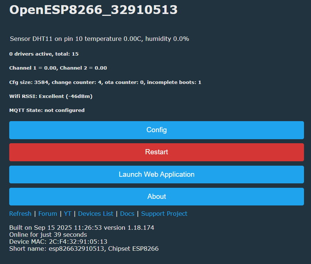
Task: Launch Web Application
Action: [157, 175]
